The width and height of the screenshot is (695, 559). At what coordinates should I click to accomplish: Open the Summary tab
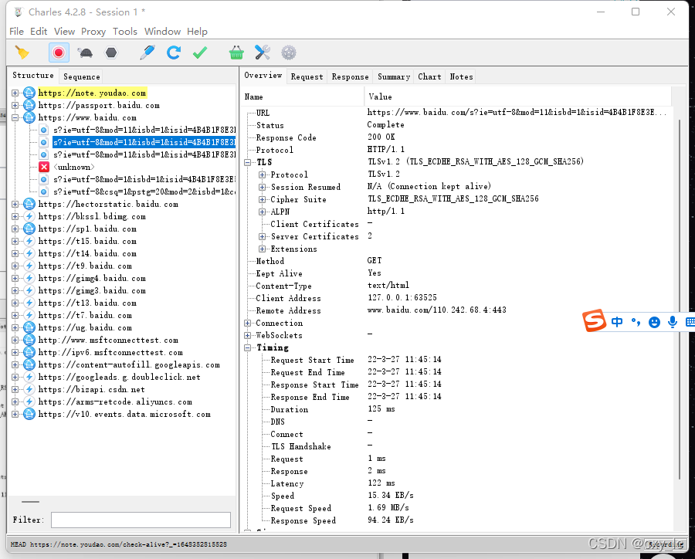click(394, 76)
